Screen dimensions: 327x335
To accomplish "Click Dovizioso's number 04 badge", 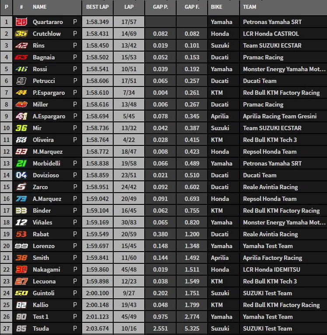I will [21, 175].
